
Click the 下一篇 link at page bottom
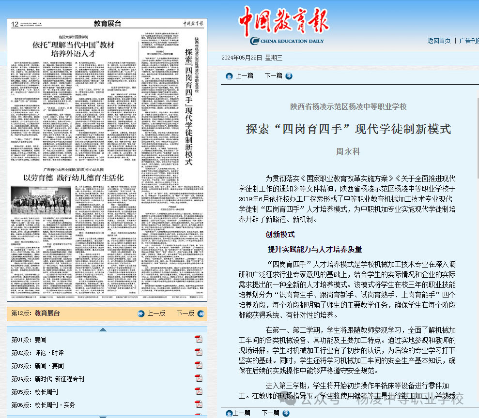tap(271, 413)
